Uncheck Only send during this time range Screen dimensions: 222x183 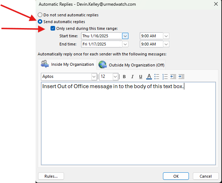tap(53, 28)
